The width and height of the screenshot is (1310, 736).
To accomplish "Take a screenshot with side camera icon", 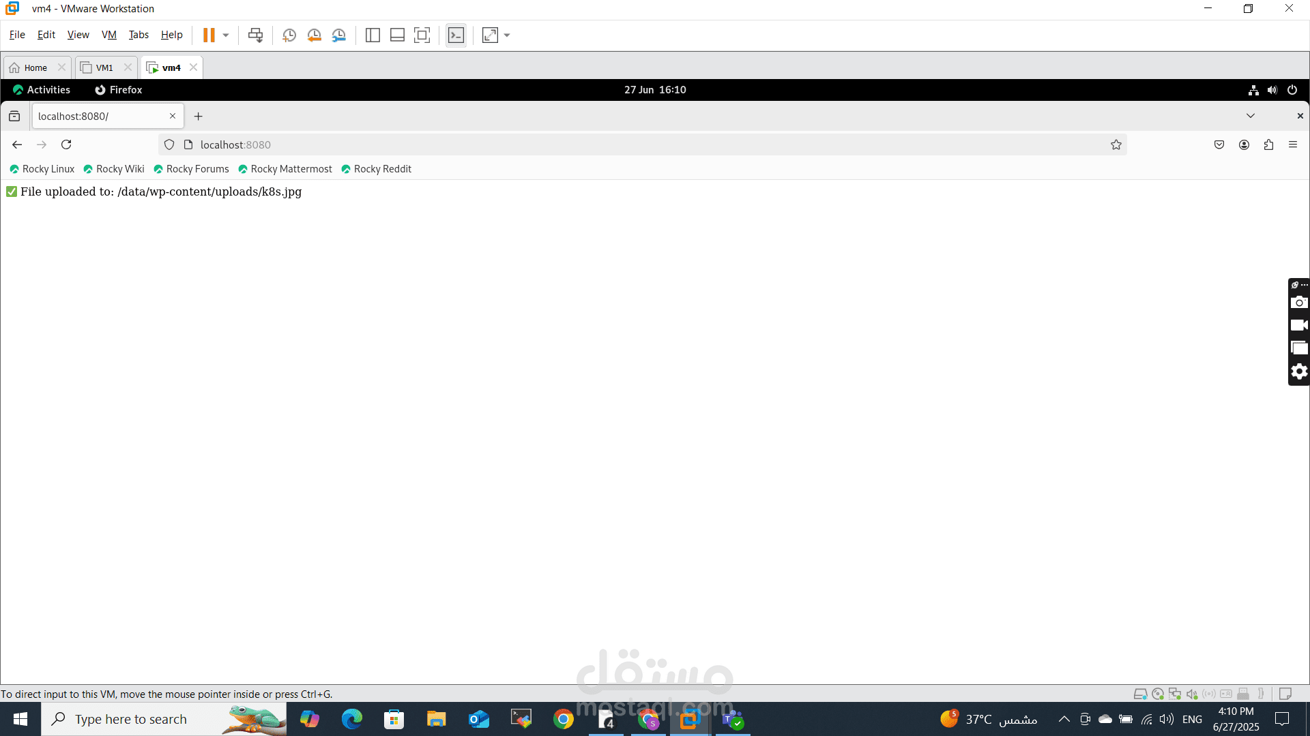I will 1299,302.
